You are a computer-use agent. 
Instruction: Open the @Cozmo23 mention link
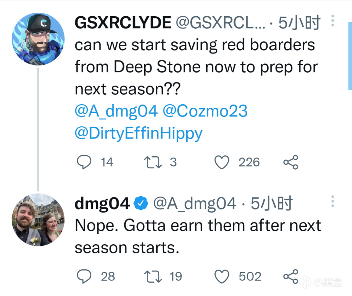(x=205, y=111)
